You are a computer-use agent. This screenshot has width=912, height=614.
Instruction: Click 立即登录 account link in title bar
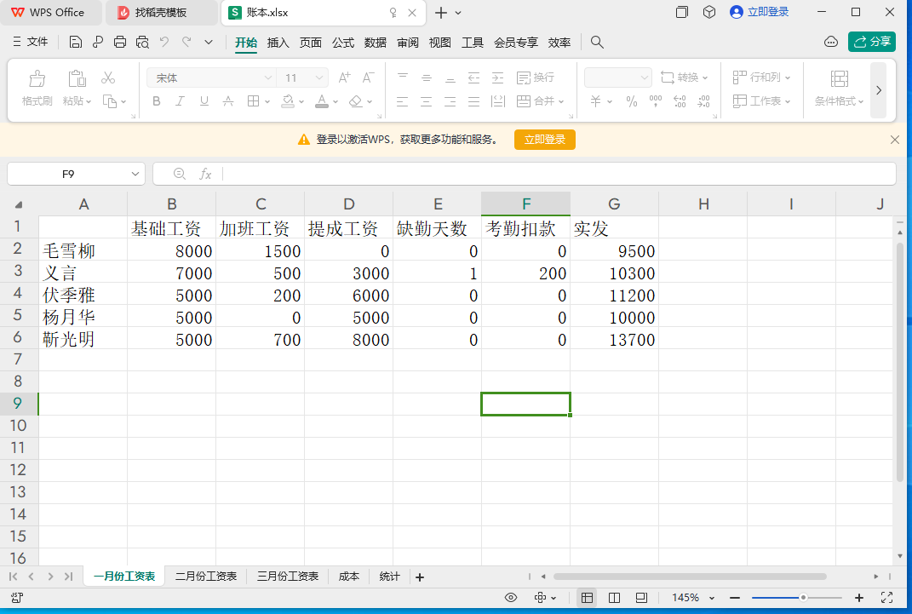click(x=760, y=12)
